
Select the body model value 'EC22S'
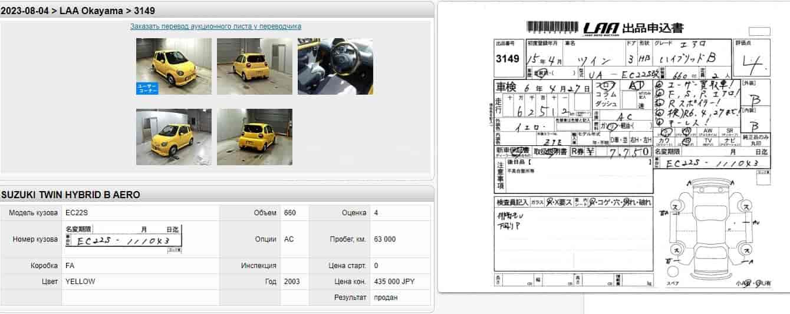point(77,213)
